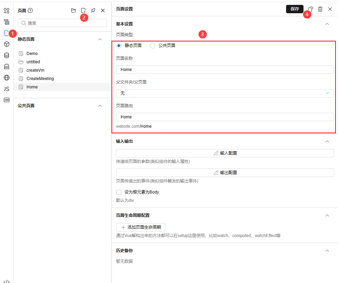
Task: Collapse the 历史备份 section
Action: [327, 250]
